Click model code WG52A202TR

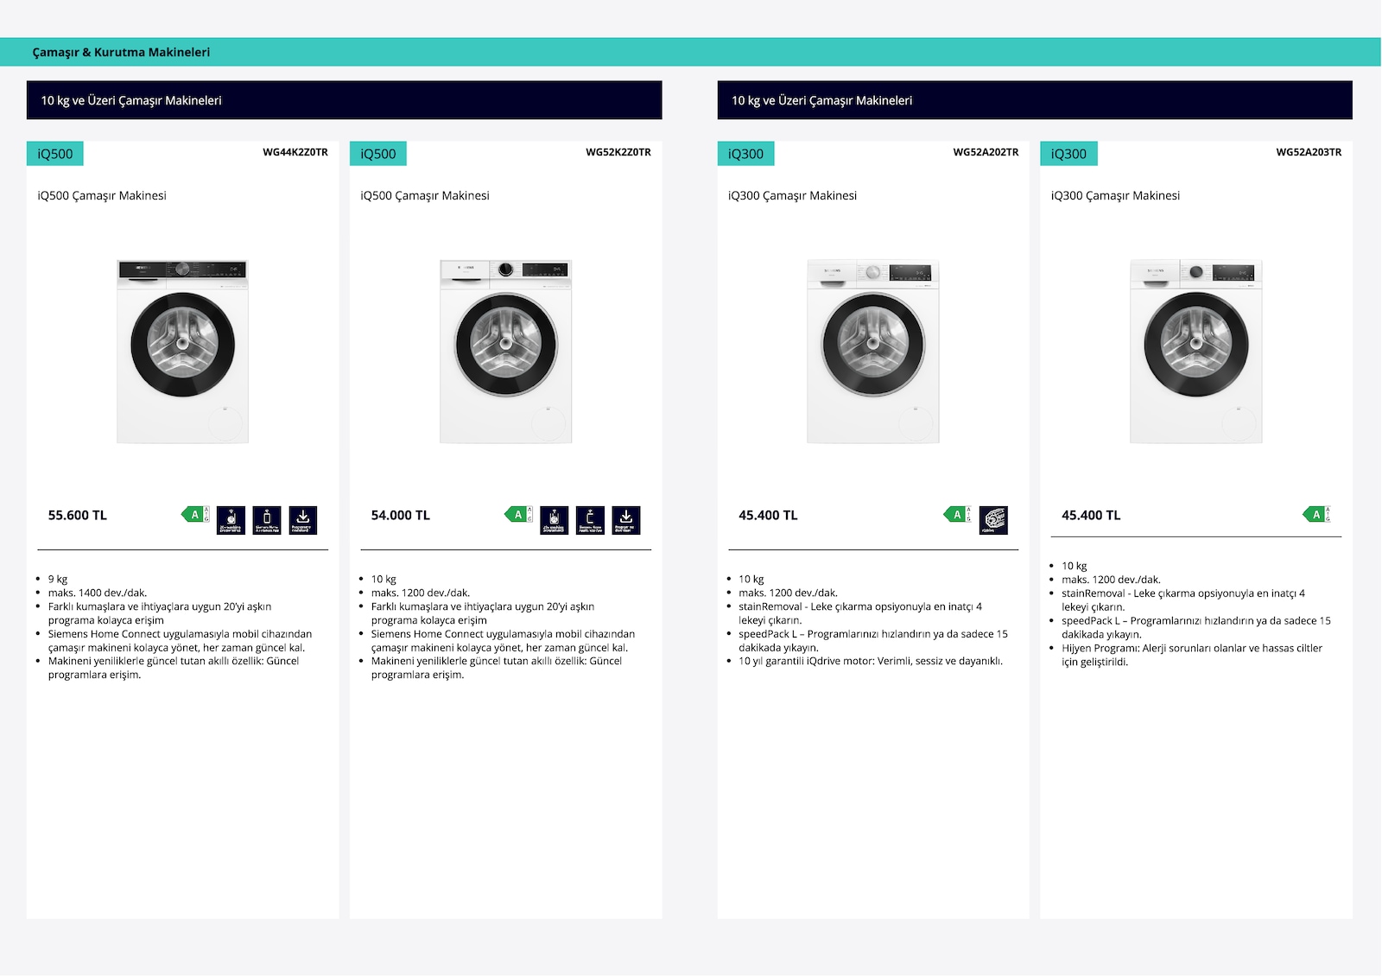pos(986,152)
